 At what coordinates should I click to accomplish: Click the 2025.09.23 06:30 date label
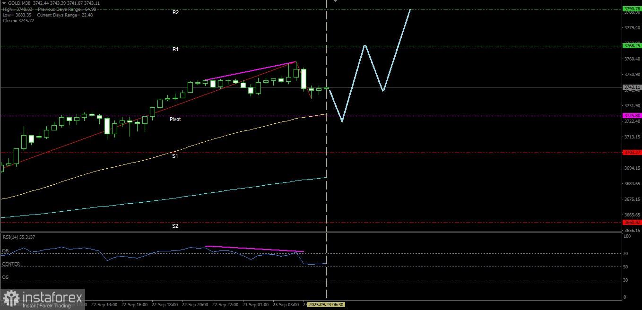tap(326, 305)
